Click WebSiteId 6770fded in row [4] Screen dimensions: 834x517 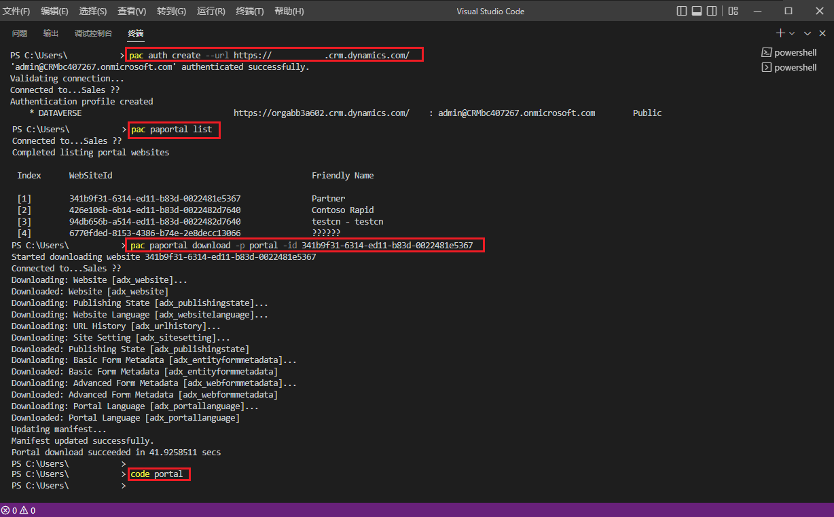coord(155,233)
